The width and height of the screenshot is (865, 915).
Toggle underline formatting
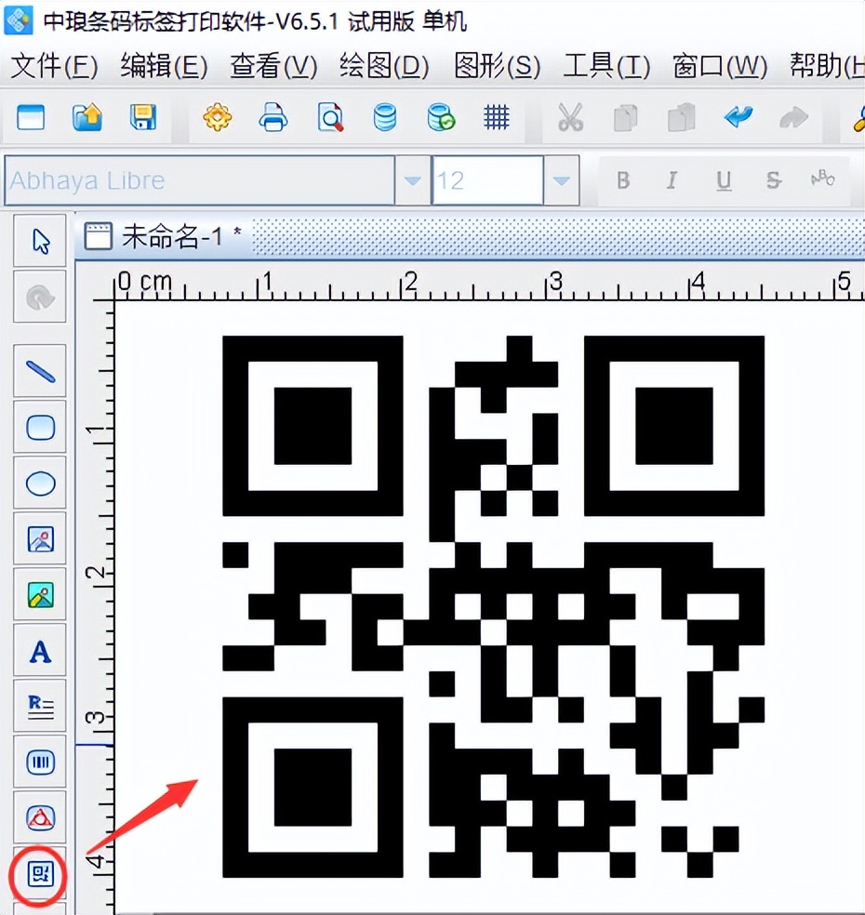coord(724,181)
